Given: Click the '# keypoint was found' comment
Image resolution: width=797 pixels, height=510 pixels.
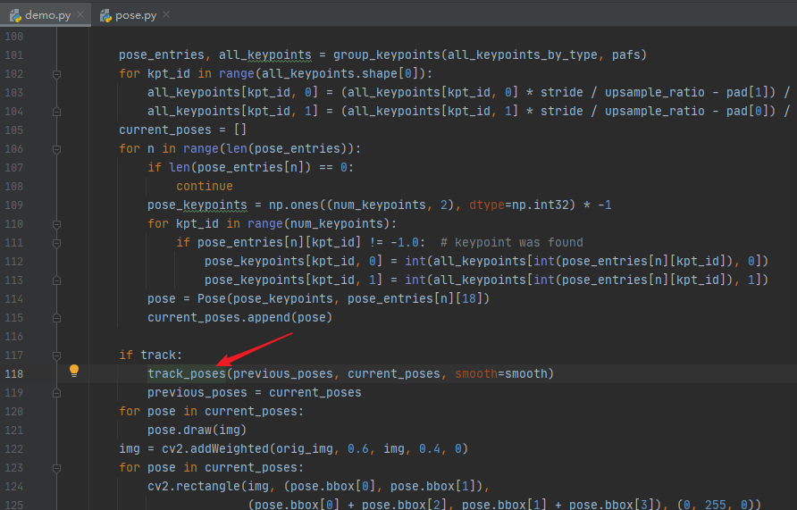Looking at the screenshot, I should tap(511, 243).
